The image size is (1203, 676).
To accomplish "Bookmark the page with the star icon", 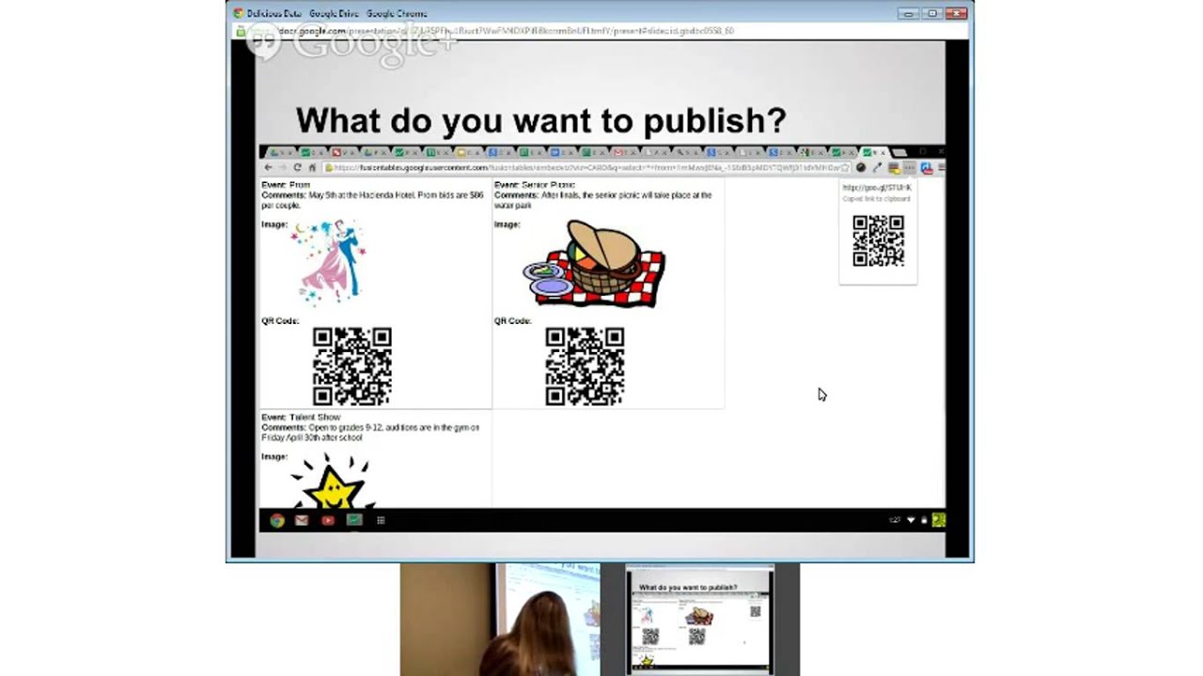I will [x=844, y=167].
